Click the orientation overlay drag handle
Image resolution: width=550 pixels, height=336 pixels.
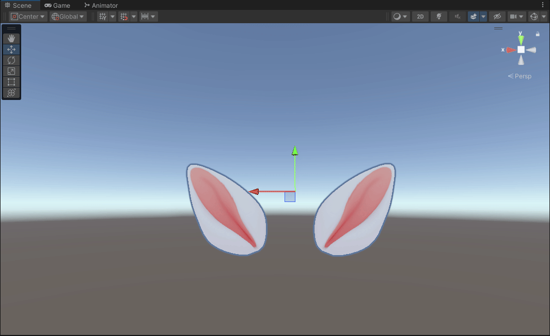coord(498,28)
